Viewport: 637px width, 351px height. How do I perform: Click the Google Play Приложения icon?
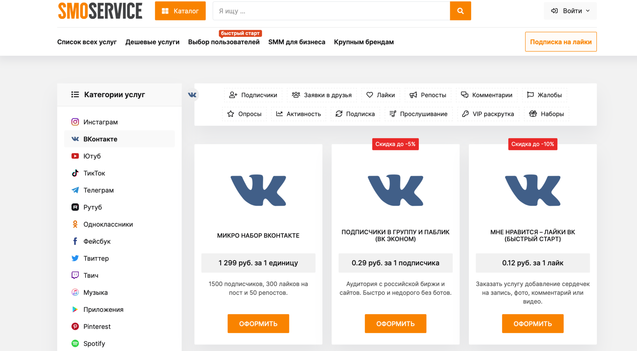(x=75, y=309)
